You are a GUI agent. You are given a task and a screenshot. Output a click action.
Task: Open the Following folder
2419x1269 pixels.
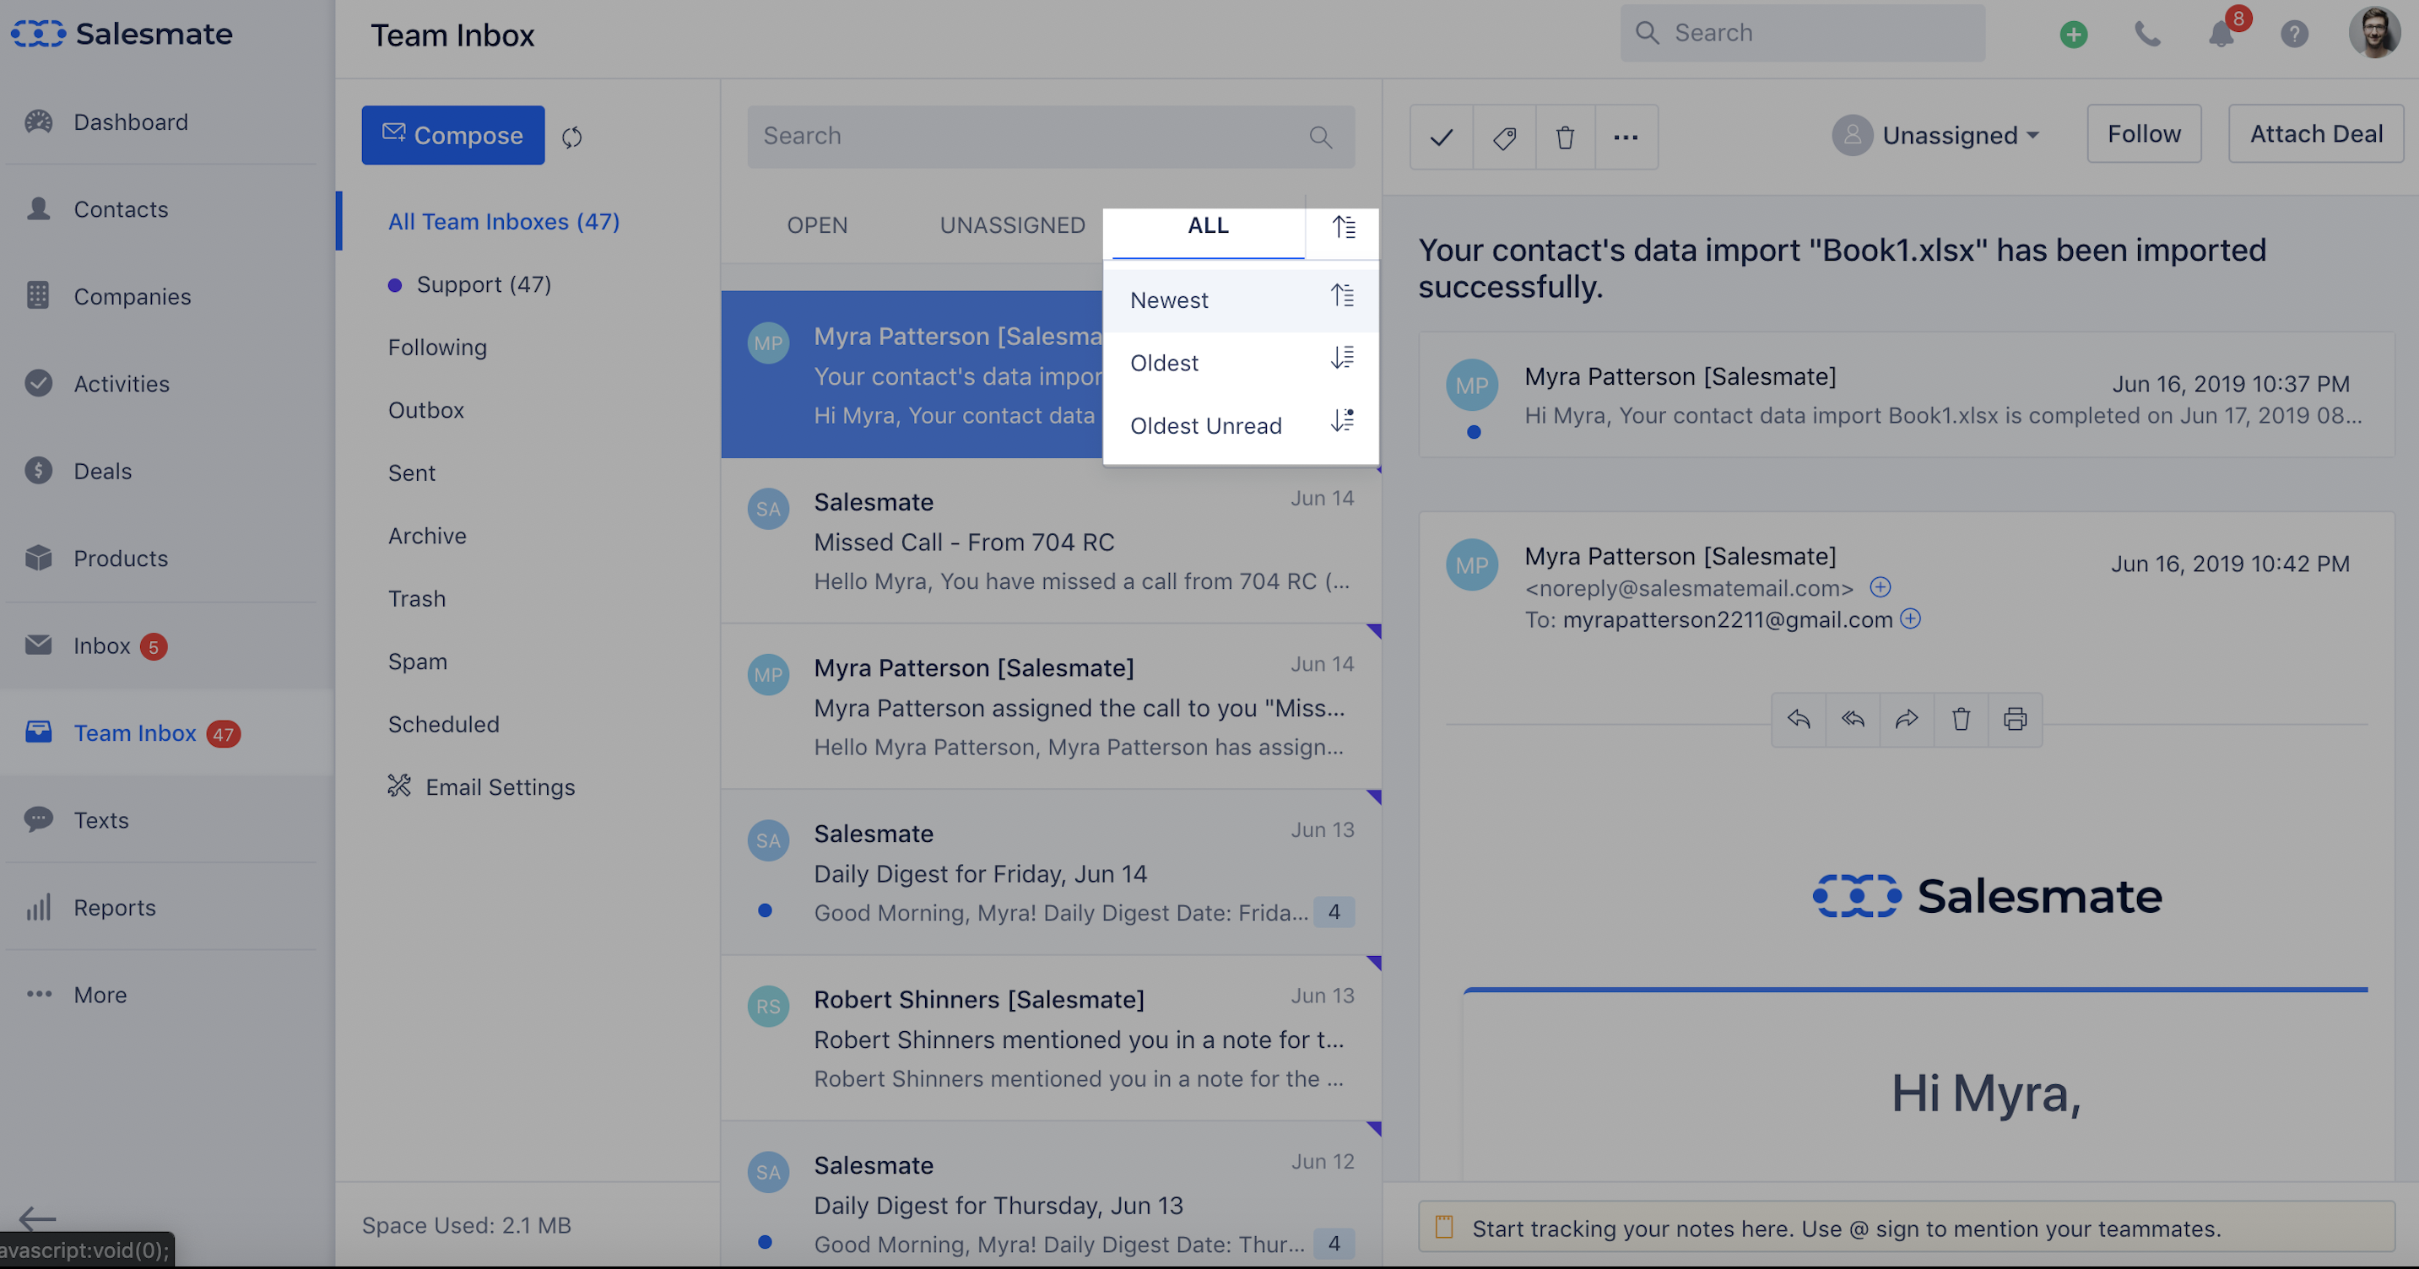click(436, 348)
